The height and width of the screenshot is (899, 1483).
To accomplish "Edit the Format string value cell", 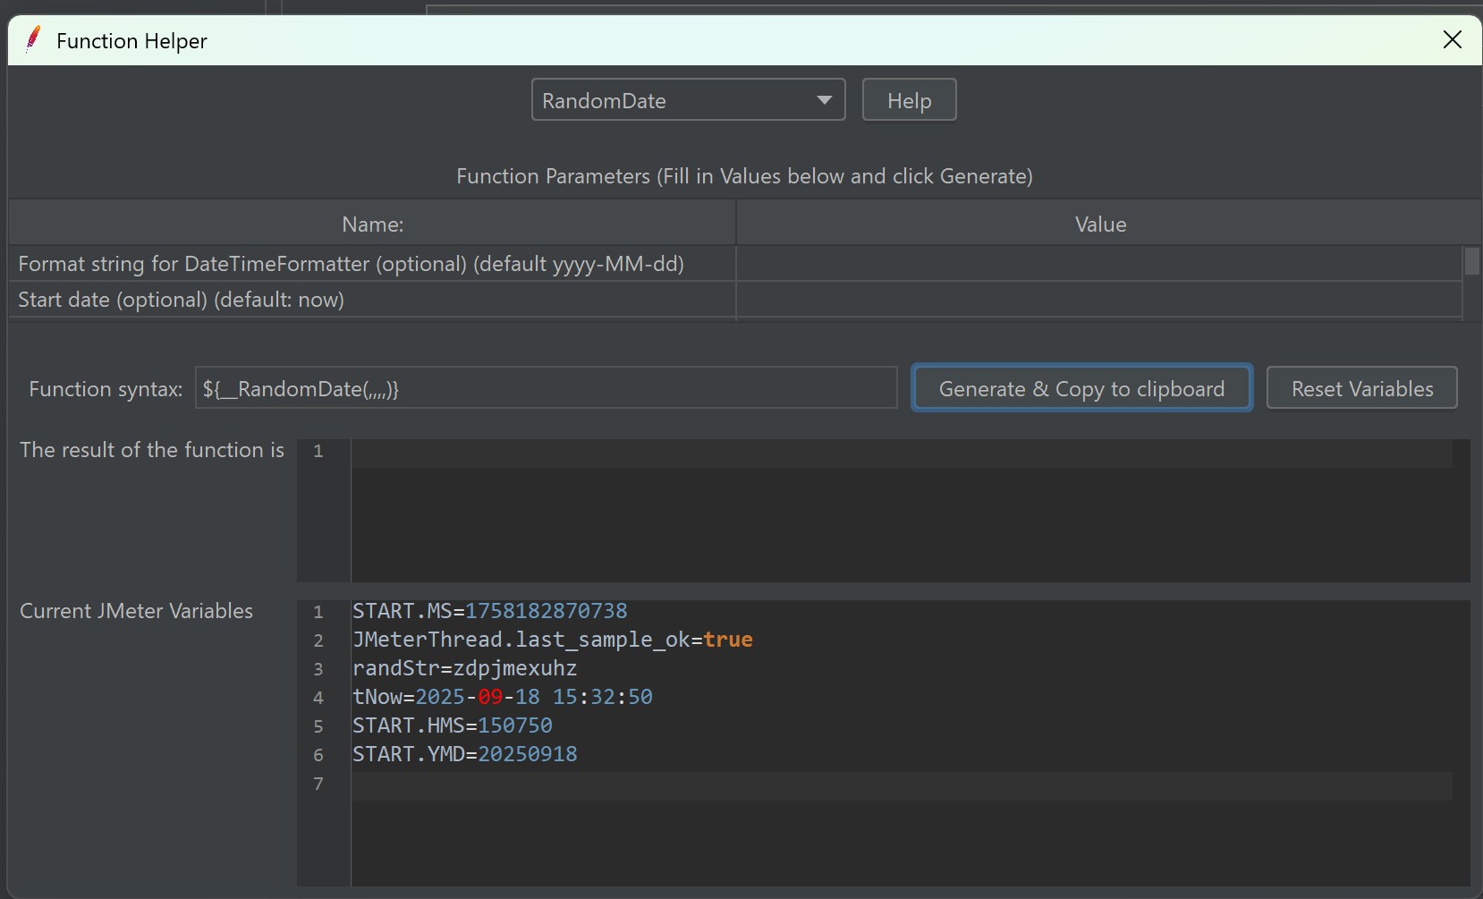I will click(1098, 264).
